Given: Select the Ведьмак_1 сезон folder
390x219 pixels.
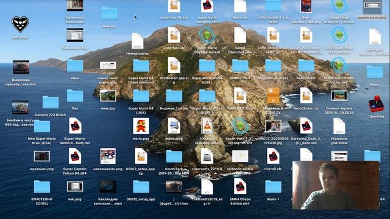Looking at the screenshot, I should point(174,96).
